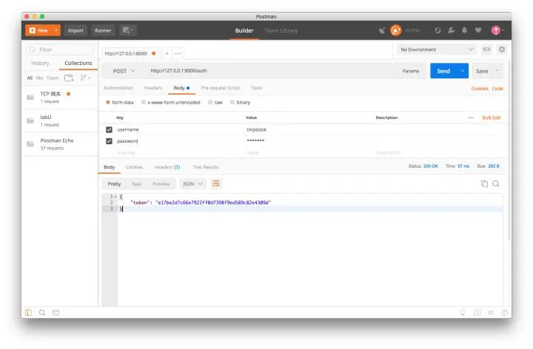Select the Me collections filter
The width and height of the screenshot is (533, 349).
[x=40, y=78]
